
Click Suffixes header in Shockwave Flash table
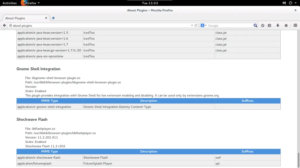(247, 151)
